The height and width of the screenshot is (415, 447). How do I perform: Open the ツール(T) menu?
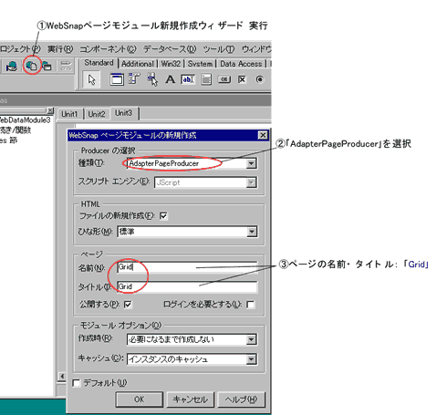pos(219,48)
